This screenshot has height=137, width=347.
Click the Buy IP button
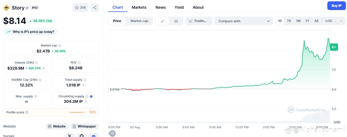pos(336,6)
